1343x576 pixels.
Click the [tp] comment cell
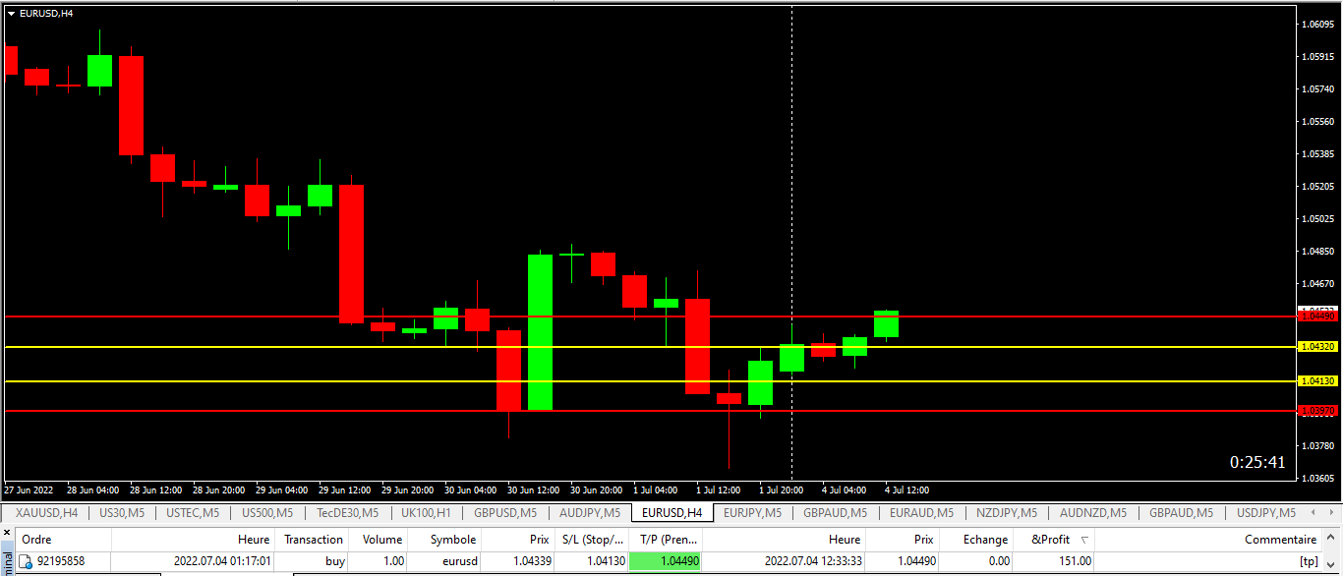pos(1309,561)
